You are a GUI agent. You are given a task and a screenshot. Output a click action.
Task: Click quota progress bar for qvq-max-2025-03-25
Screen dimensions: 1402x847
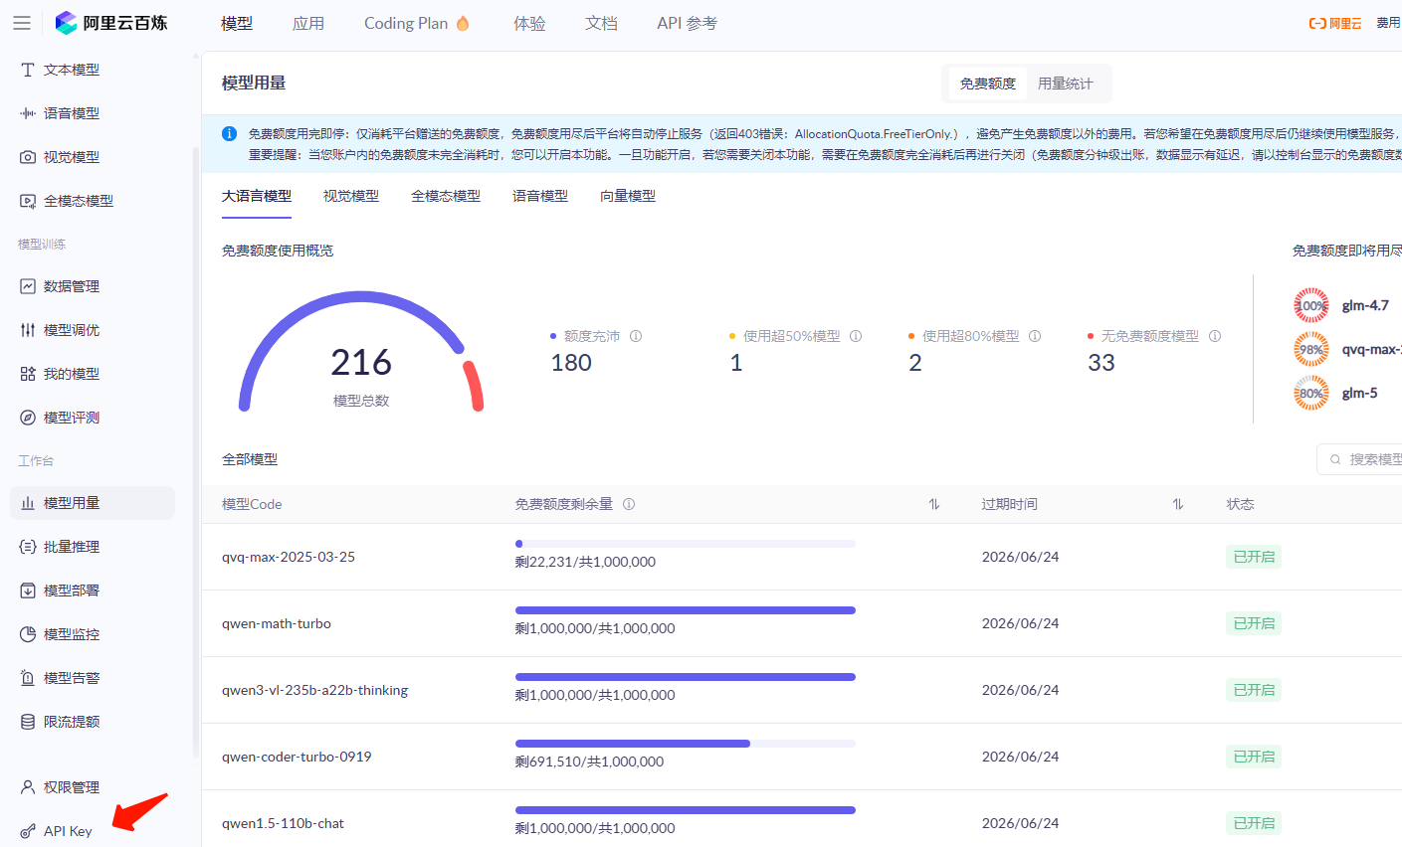click(686, 544)
